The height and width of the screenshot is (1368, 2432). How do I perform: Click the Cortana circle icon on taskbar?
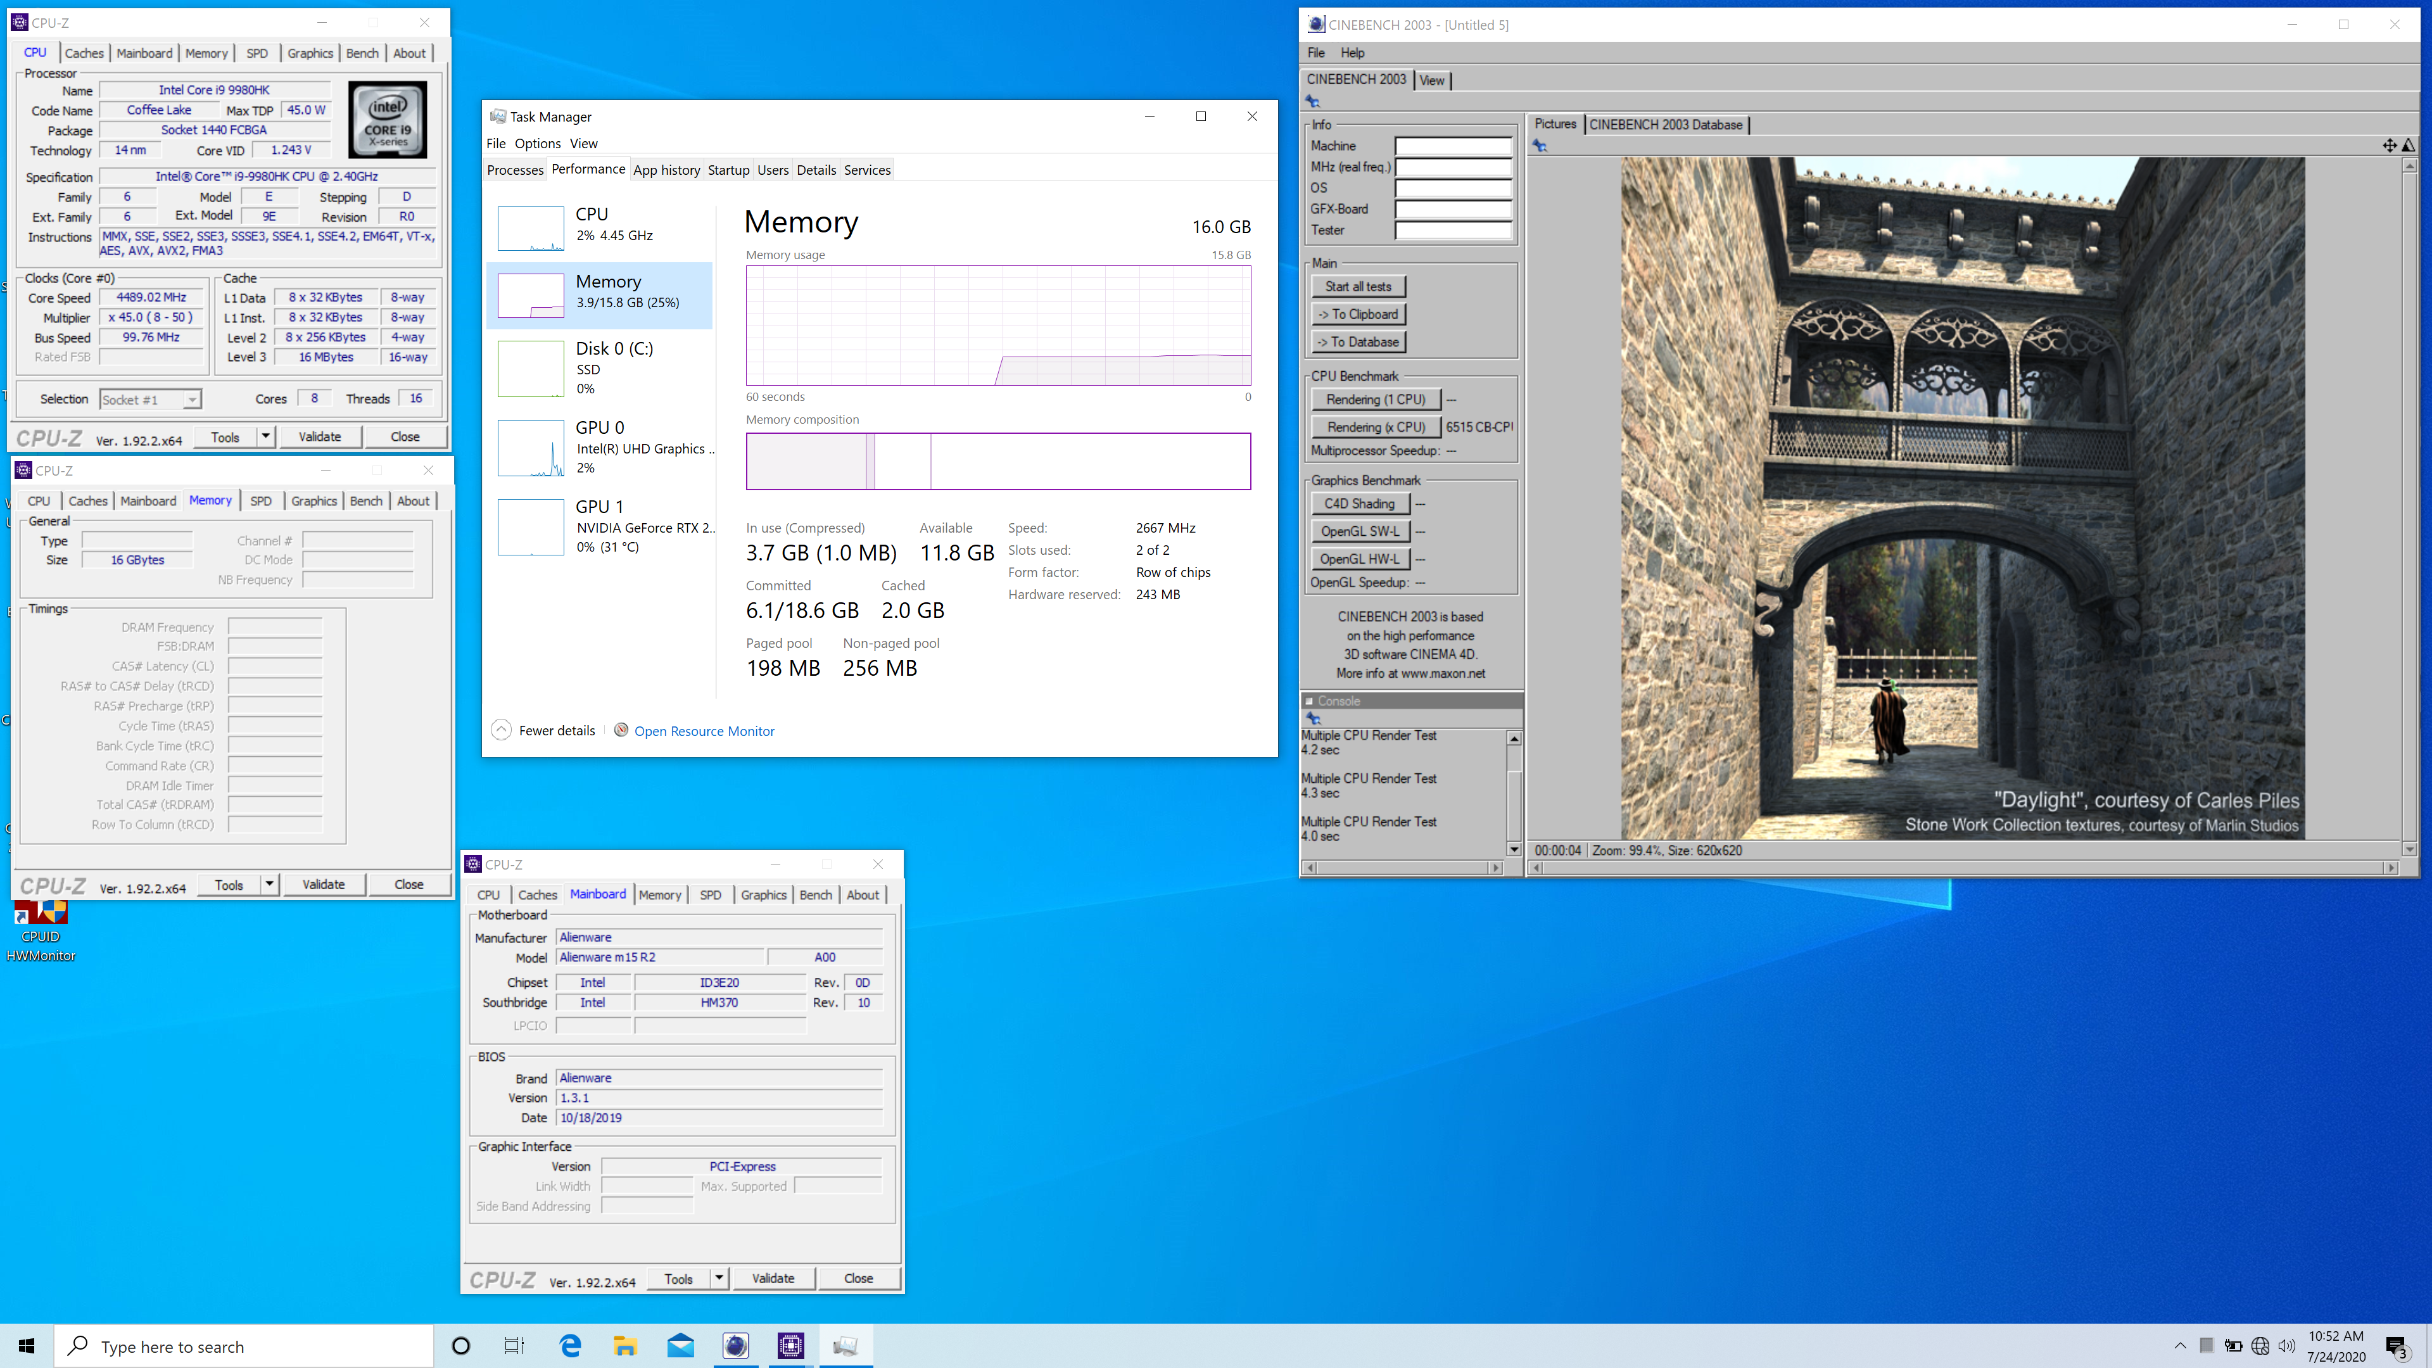[460, 1345]
